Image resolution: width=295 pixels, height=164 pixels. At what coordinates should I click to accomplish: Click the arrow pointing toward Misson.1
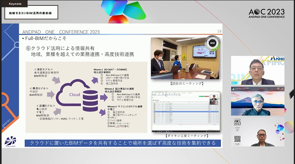[x=95, y=80]
